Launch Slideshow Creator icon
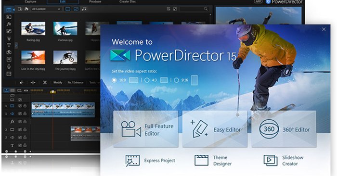 point(271,160)
